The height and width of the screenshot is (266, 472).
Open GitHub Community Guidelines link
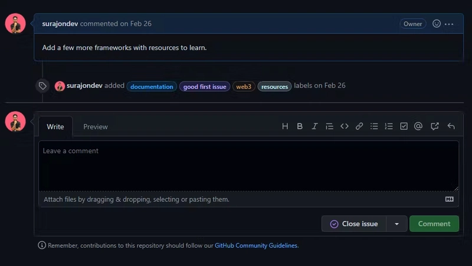coord(256,245)
